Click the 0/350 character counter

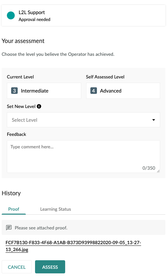coord(149,168)
